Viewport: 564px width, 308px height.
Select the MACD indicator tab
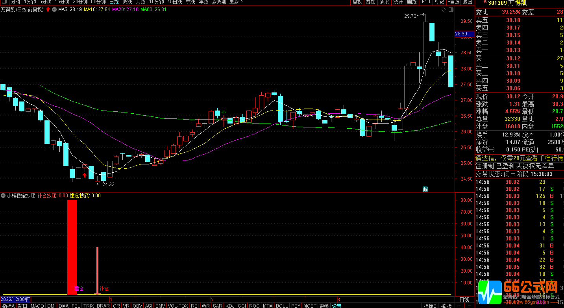click(x=37, y=306)
